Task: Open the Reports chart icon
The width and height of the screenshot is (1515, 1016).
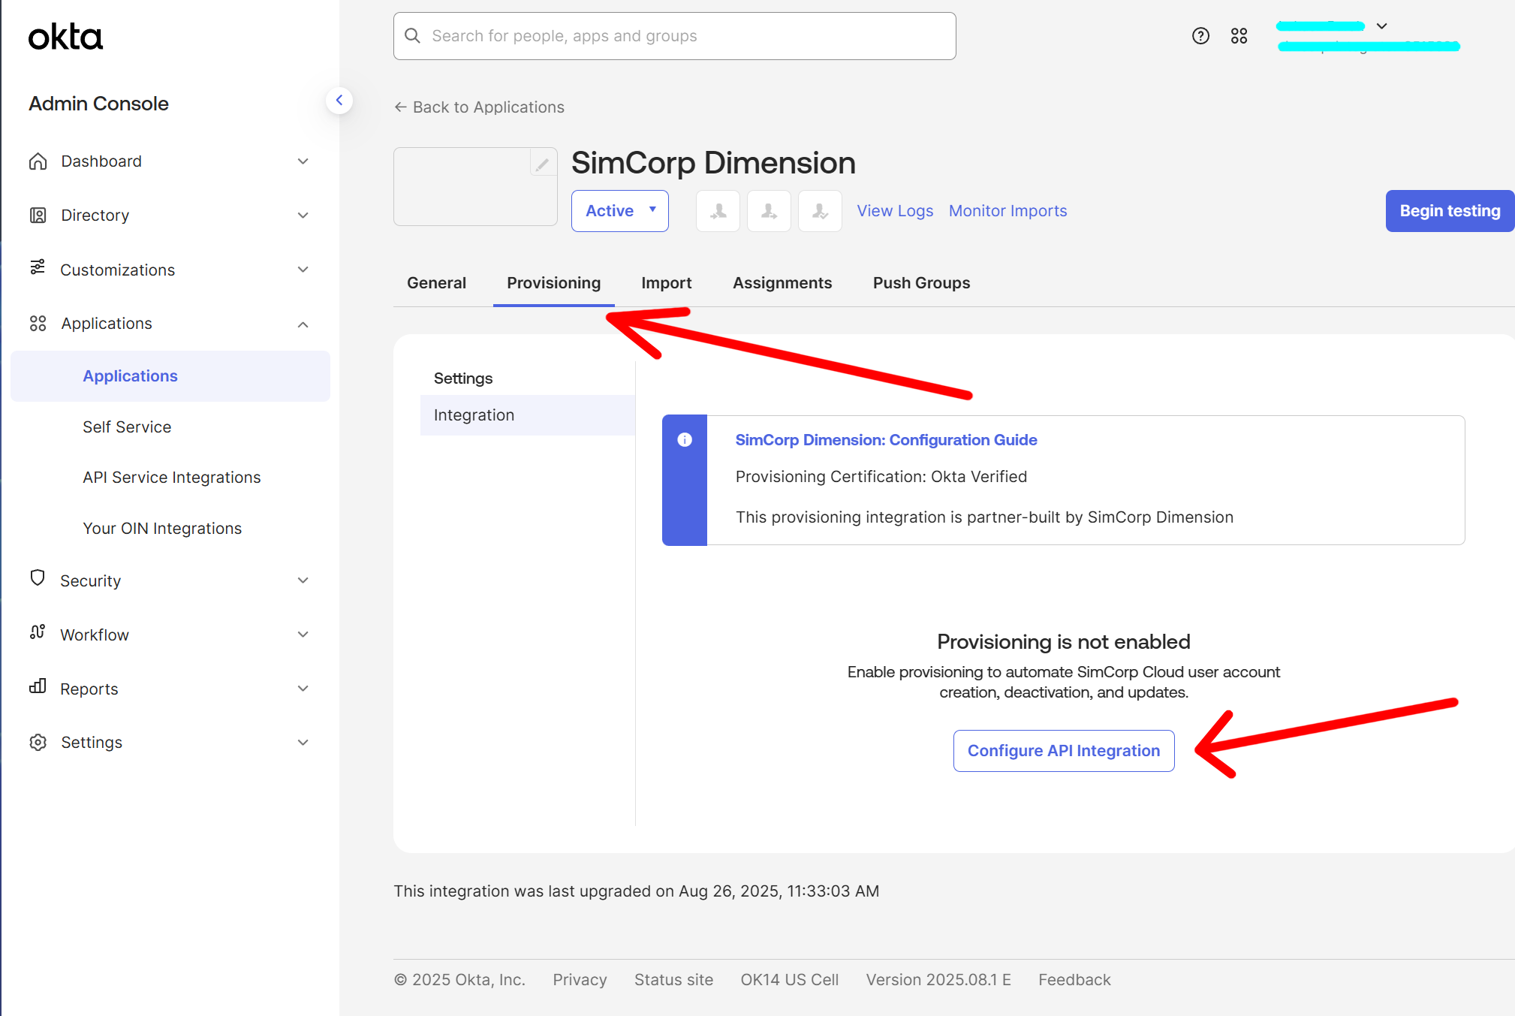Action: (38, 688)
